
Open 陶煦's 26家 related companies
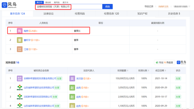[33, 31]
